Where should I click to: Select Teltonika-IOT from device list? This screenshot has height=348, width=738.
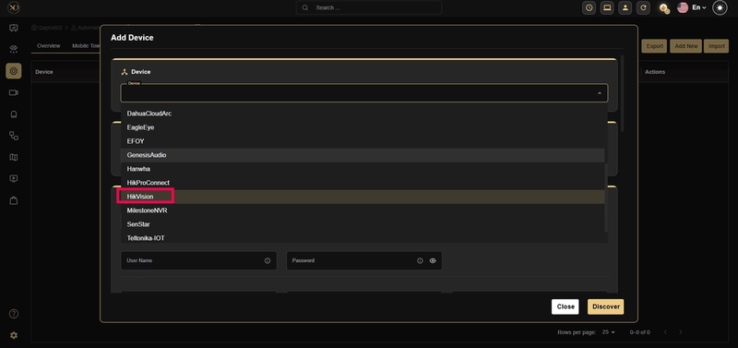pos(363,238)
